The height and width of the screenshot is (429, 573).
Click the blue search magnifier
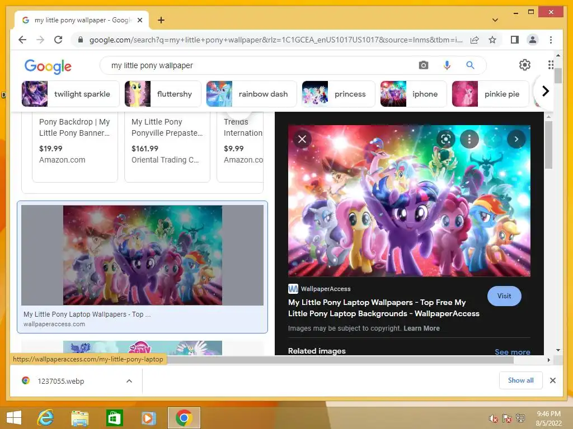point(470,65)
